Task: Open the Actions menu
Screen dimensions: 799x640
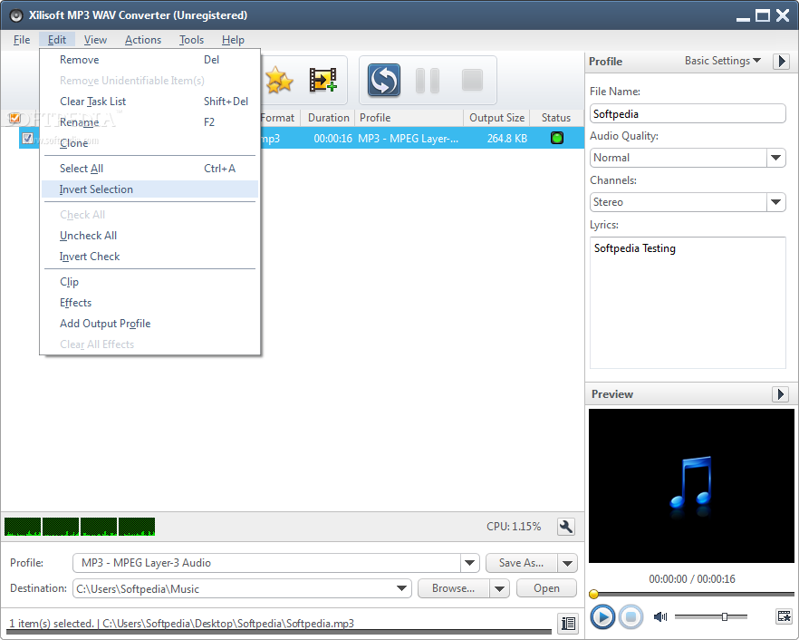Action: tap(143, 40)
